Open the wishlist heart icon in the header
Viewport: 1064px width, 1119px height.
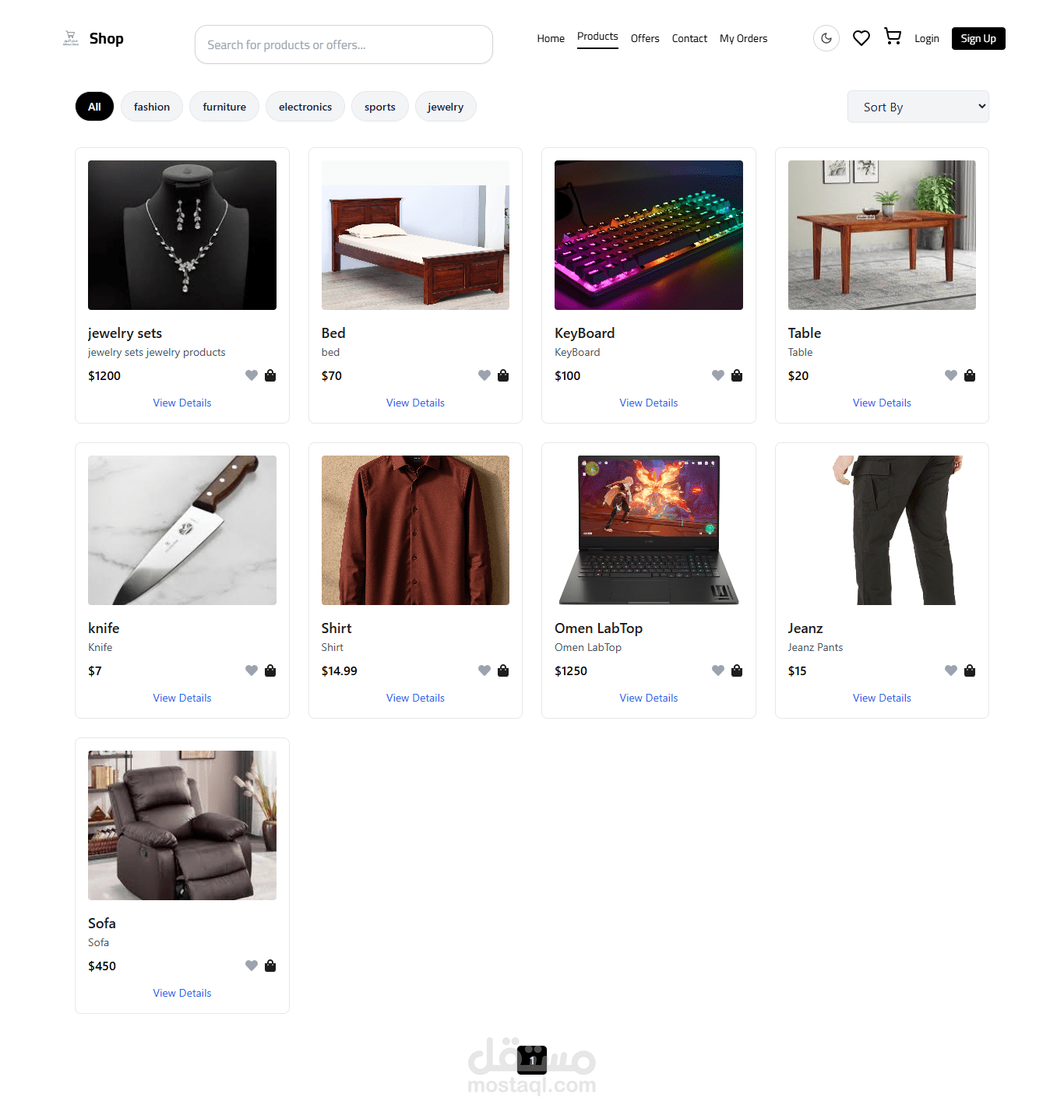pyautogui.click(x=861, y=38)
